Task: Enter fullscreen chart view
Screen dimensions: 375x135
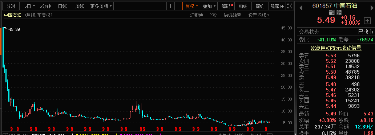Action: click(290, 6)
